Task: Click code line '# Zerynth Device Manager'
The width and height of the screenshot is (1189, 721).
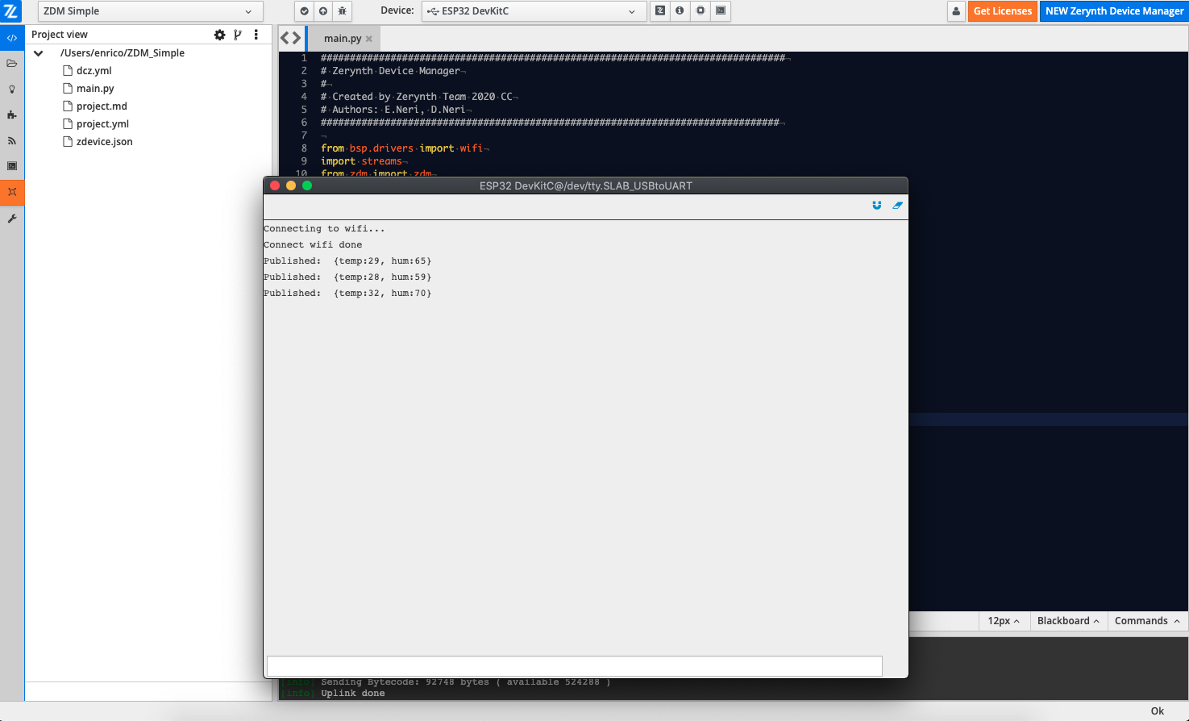Action: click(x=391, y=71)
